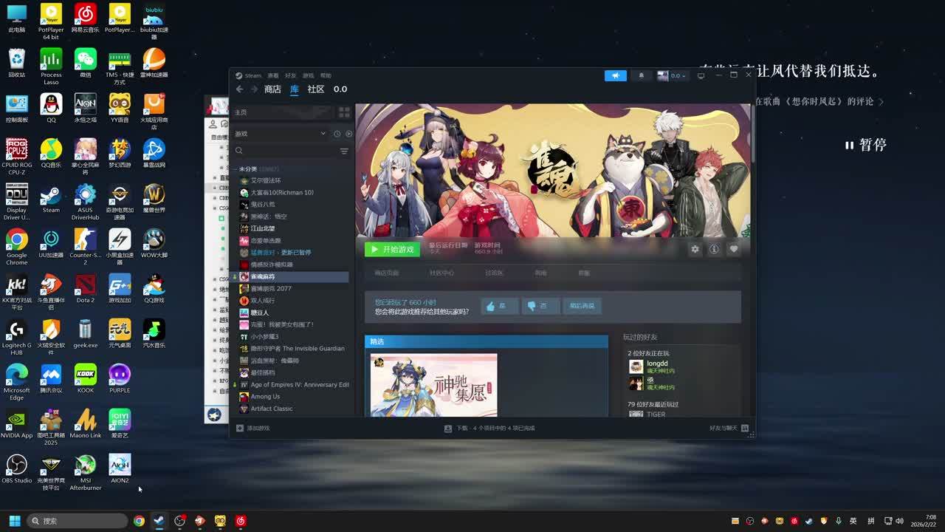Toggle ready-to-play filter icon
Viewport: 945px width, 532px height.
(x=349, y=134)
